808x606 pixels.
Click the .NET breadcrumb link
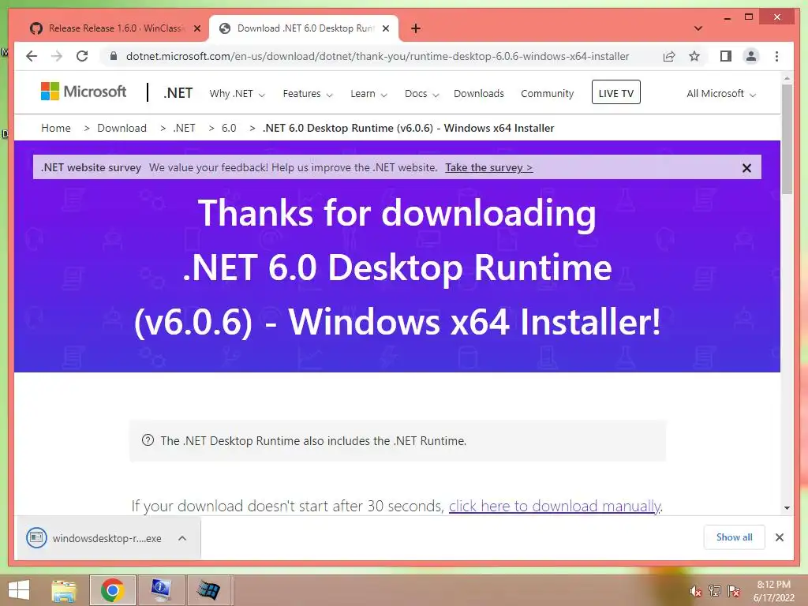click(x=184, y=128)
